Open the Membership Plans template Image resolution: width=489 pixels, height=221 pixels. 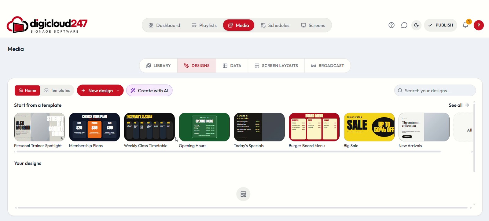point(94,127)
